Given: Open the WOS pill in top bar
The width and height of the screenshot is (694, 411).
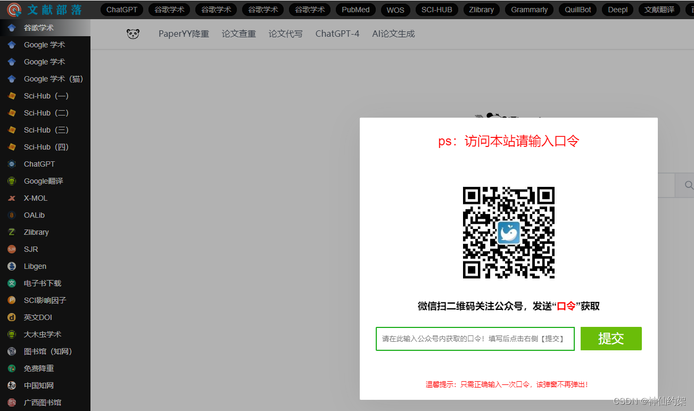Looking at the screenshot, I should pos(395,10).
